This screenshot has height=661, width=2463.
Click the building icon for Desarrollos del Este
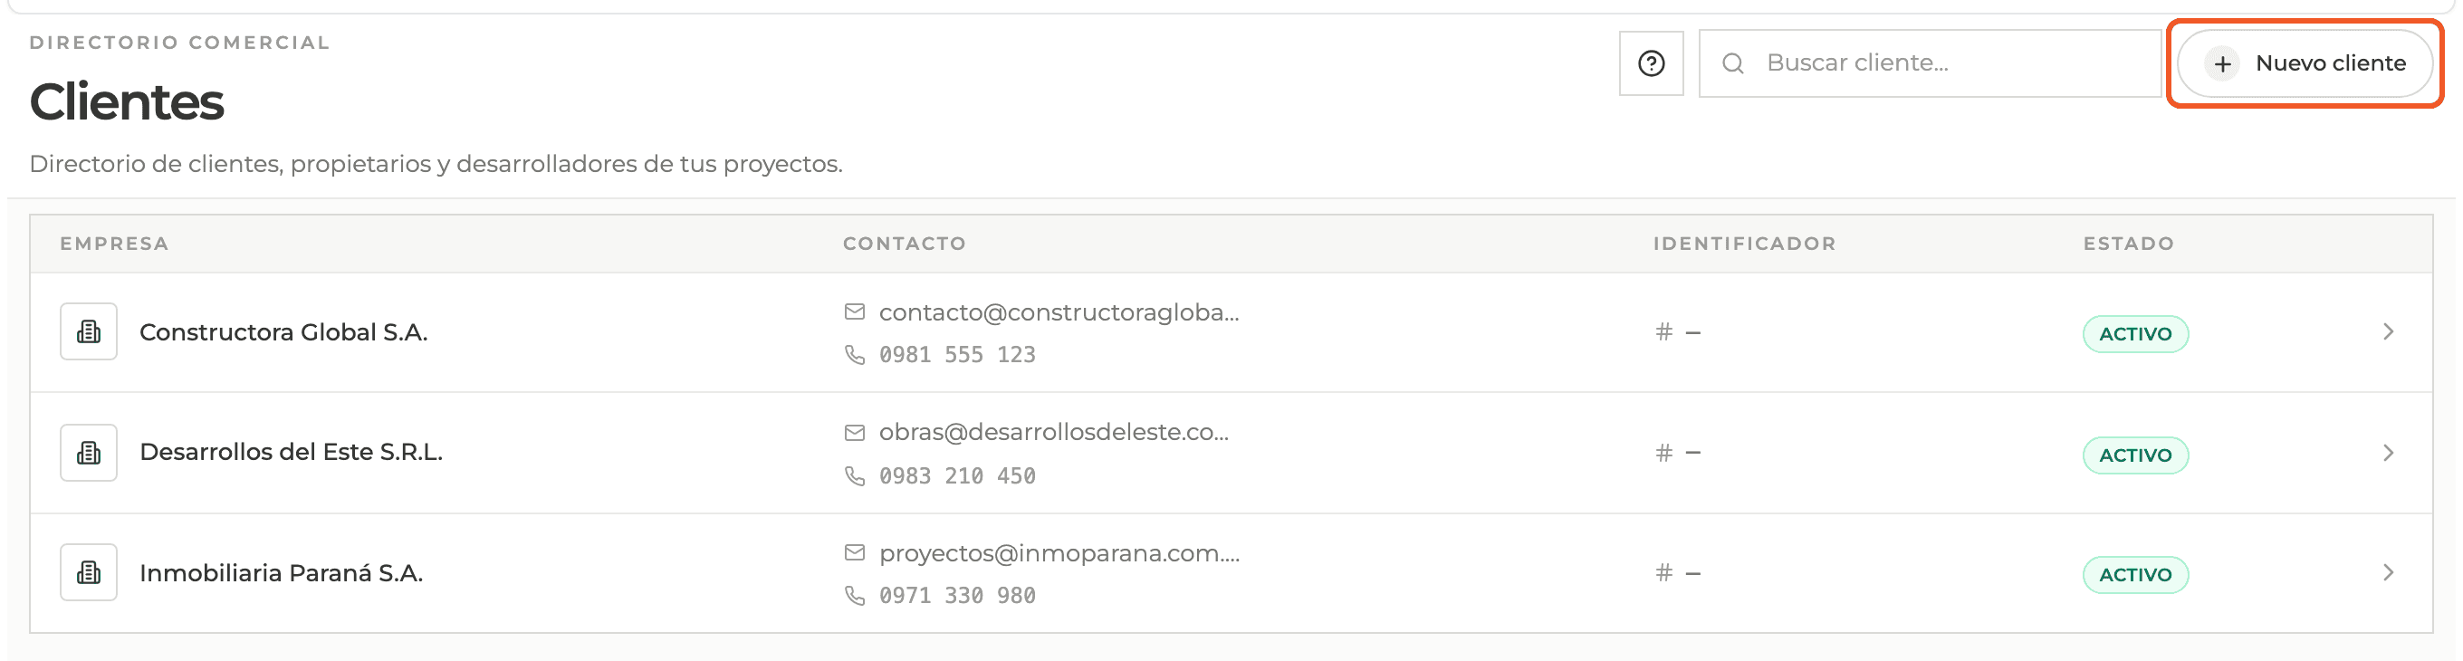[89, 453]
